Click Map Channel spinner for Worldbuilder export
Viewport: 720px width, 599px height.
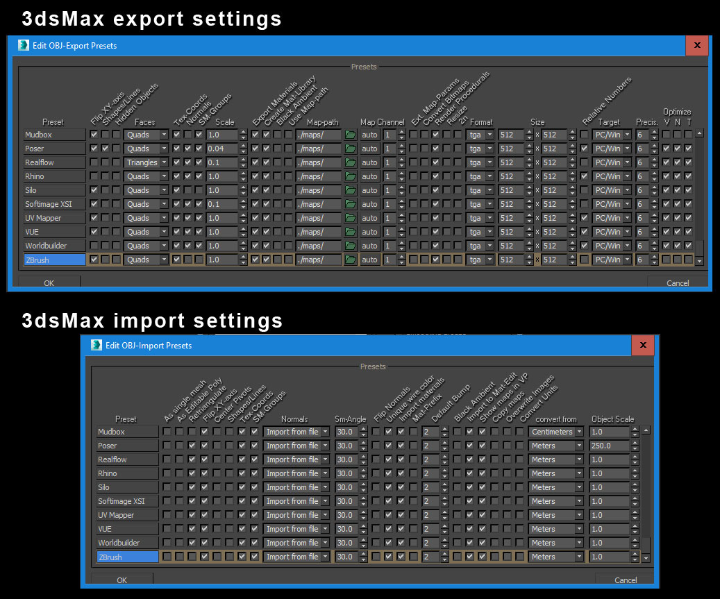click(x=401, y=246)
